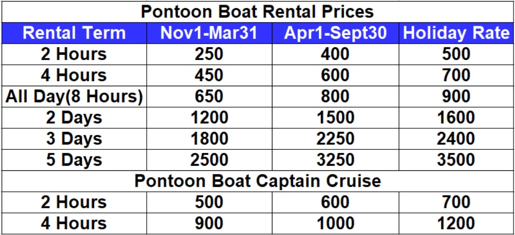Click the 900 Captain Cruise 4 Hours price
The height and width of the screenshot is (235, 515).
(x=209, y=223)
